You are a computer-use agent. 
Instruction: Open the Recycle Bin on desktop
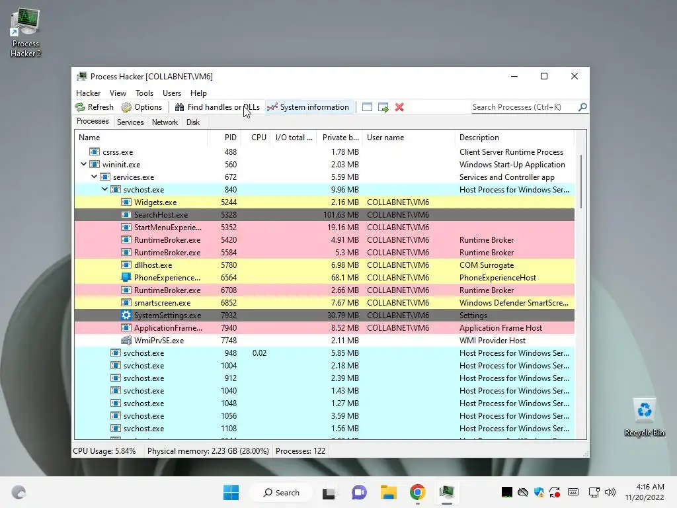coord(644,417)
